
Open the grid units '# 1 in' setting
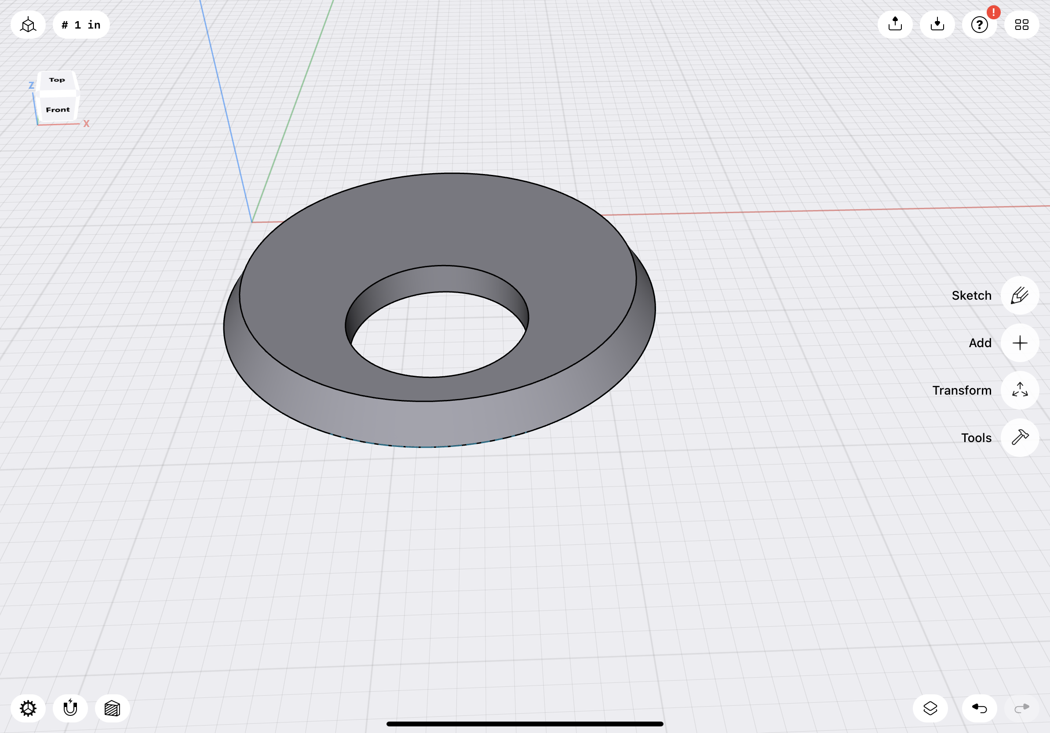pyautogui.click(x=81, y=25)
